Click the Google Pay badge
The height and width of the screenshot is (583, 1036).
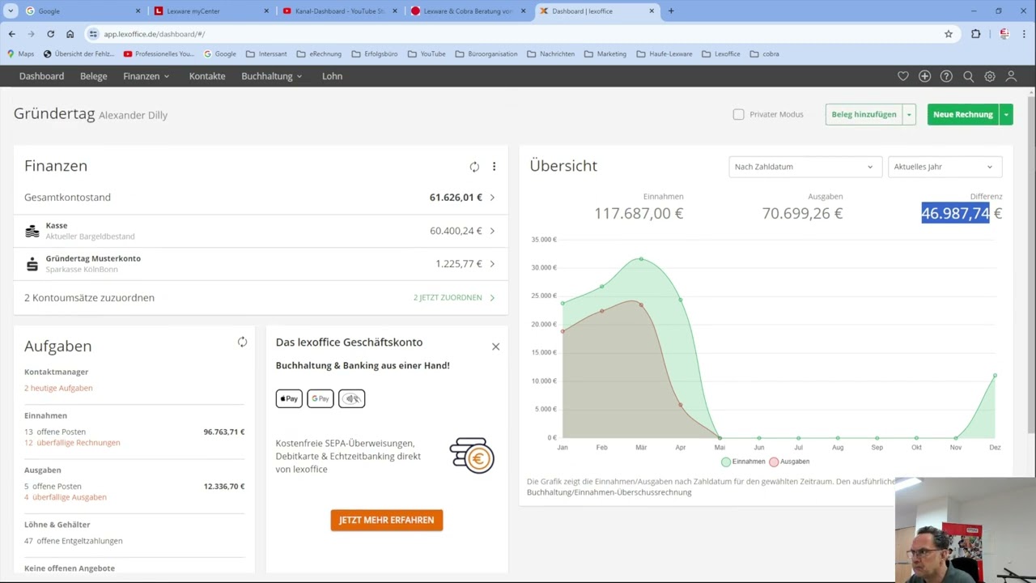coord(321,398)
